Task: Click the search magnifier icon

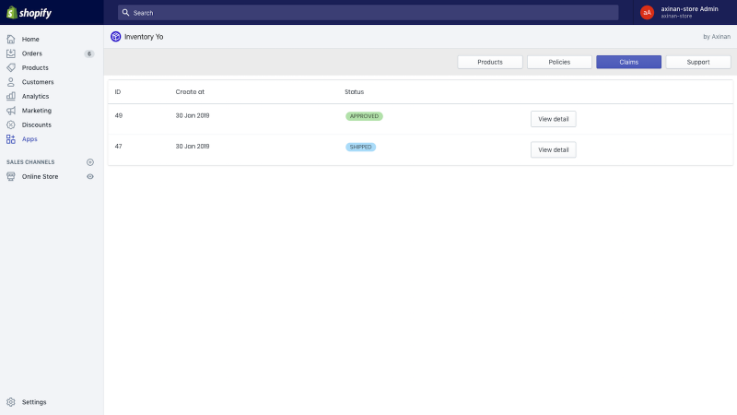Action: click(x=125, y=13)
